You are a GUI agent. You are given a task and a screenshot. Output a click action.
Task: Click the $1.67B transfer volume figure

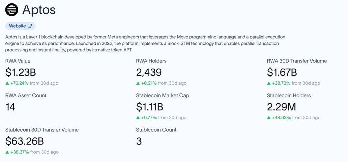282,72
